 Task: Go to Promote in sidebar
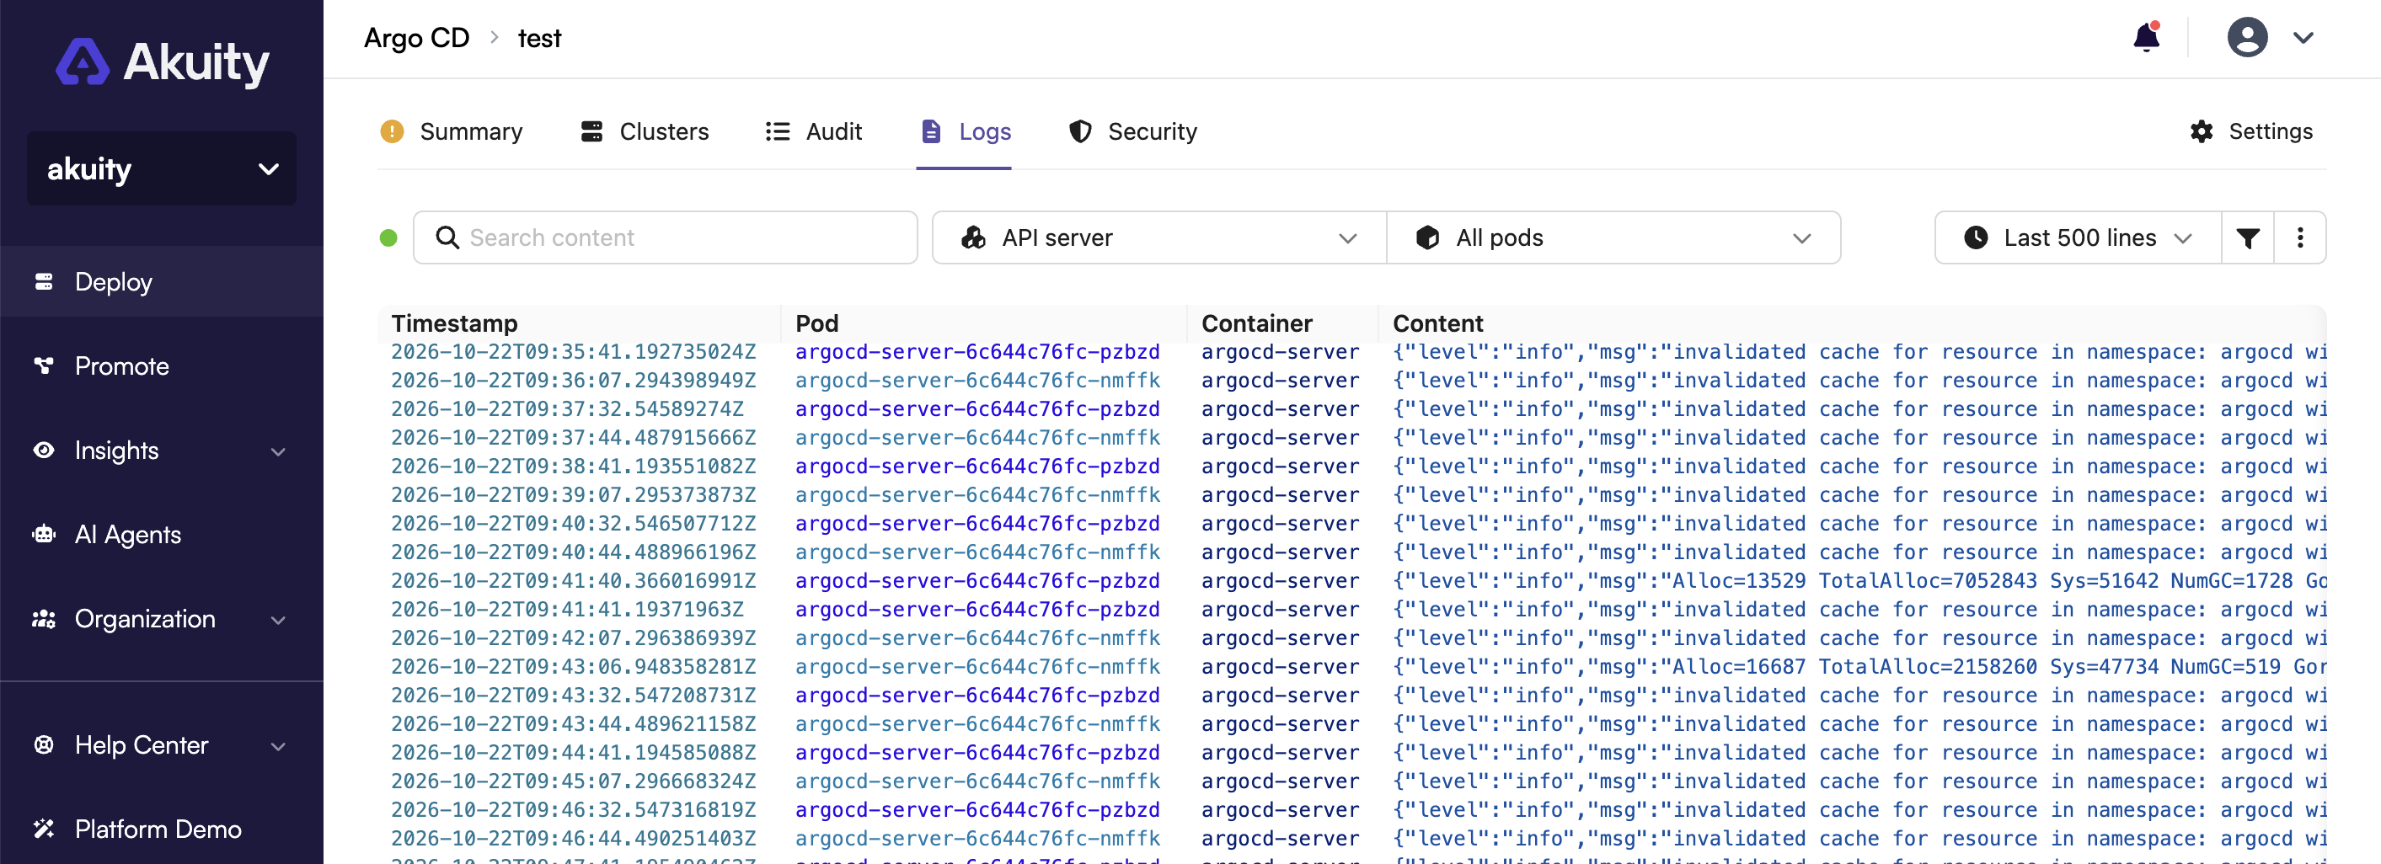pyautogui.click(x=162, y=366)
